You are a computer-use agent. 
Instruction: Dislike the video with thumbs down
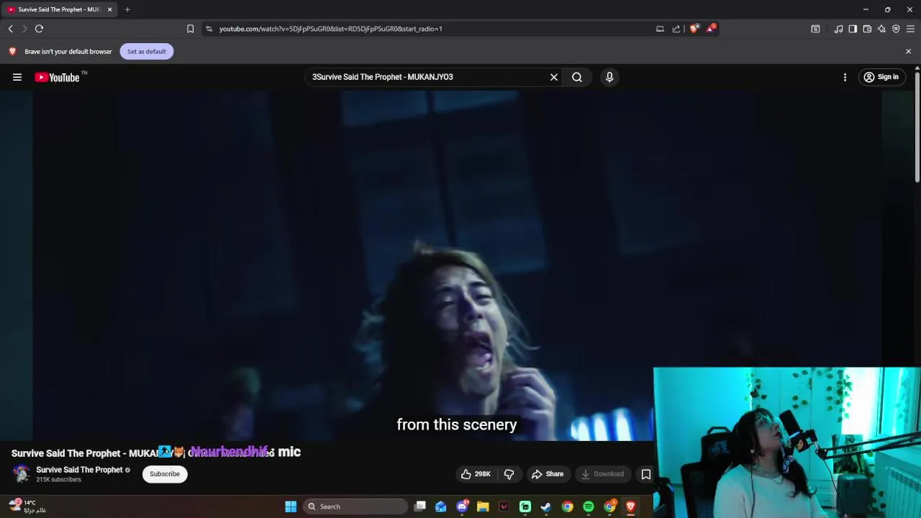(x=509, y=474)
